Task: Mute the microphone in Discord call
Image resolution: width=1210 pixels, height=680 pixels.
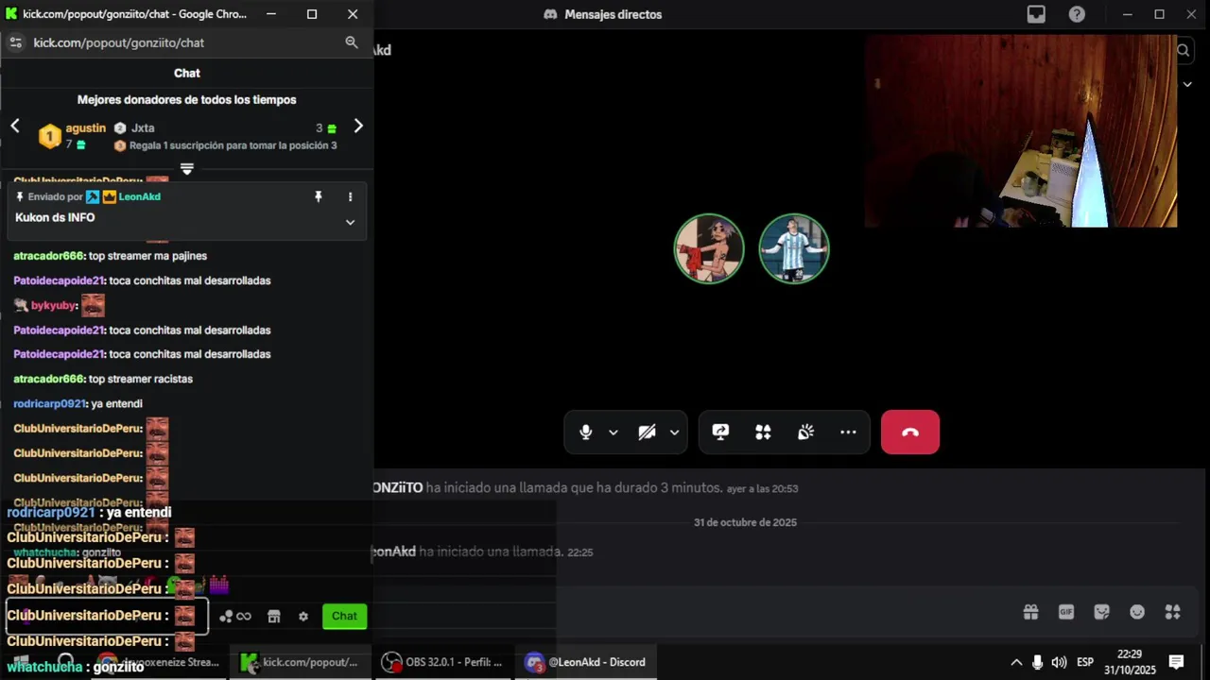Action: pos(586,432)
